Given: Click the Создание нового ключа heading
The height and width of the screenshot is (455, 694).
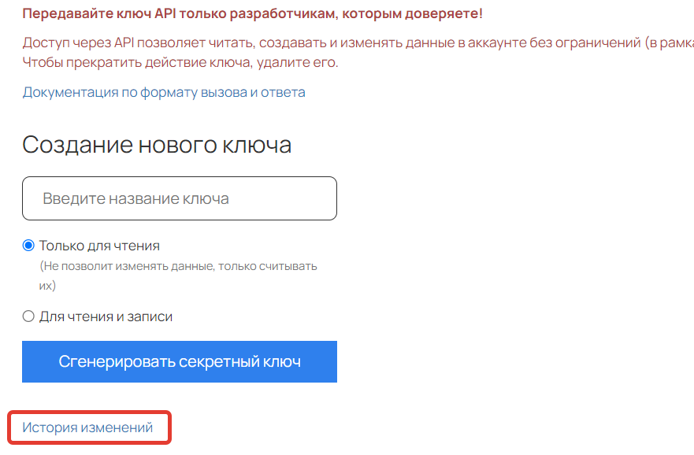Looking at the screenshot, I should coord(157,145).
